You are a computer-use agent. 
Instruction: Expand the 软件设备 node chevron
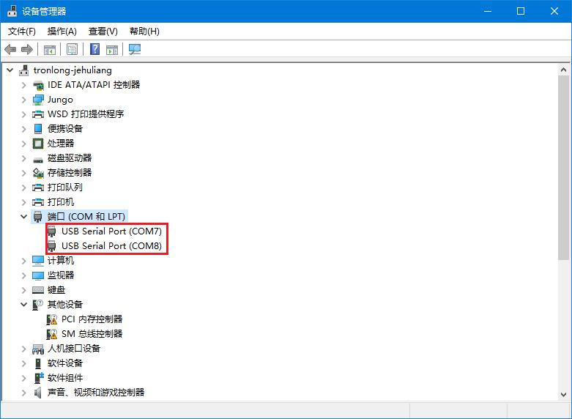(24, 363)
